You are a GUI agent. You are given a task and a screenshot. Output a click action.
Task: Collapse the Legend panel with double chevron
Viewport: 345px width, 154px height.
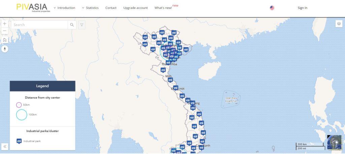click(5, 147)
